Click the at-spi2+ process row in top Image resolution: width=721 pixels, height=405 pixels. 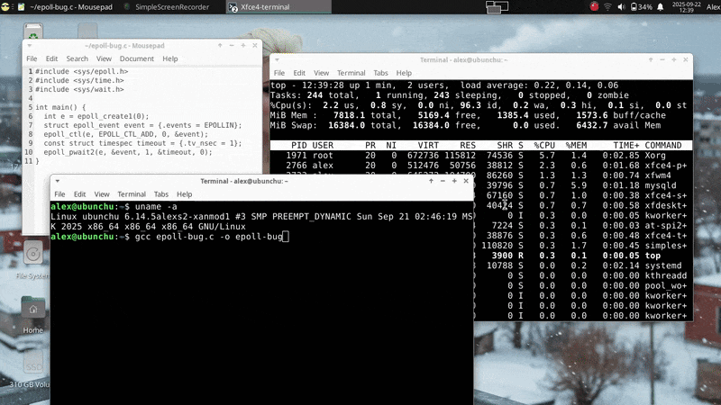(583, 226)
